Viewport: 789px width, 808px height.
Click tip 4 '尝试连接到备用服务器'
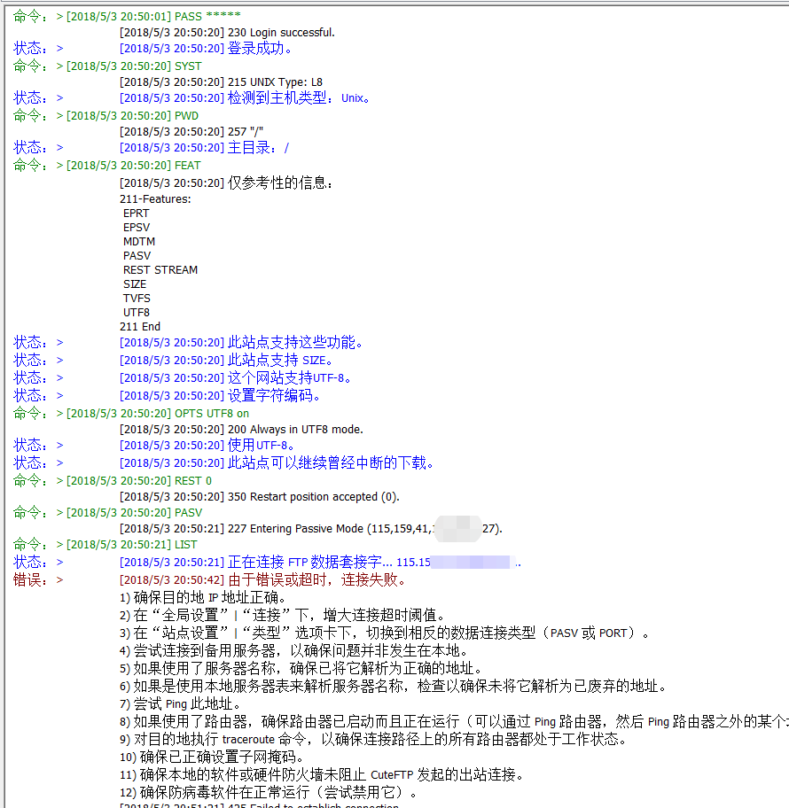pos(294,651)
